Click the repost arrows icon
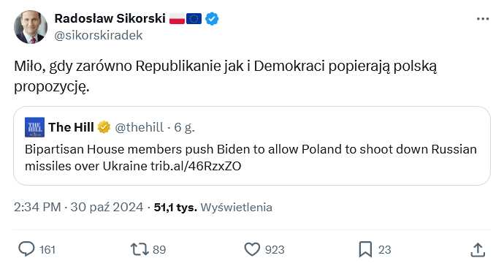Viewport: 504px width, 269px height. pyautogui.click(x=140, y=249)
